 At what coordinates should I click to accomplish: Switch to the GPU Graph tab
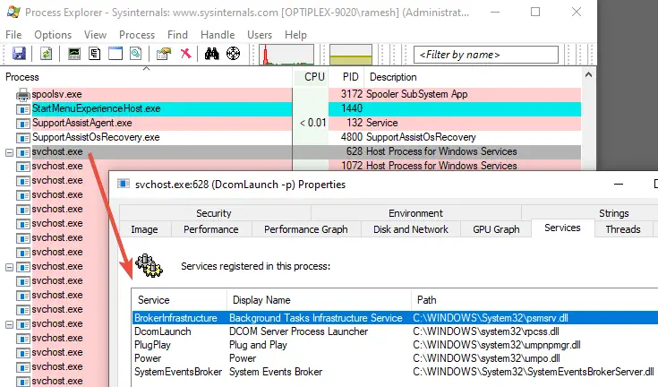coord(496,229)
